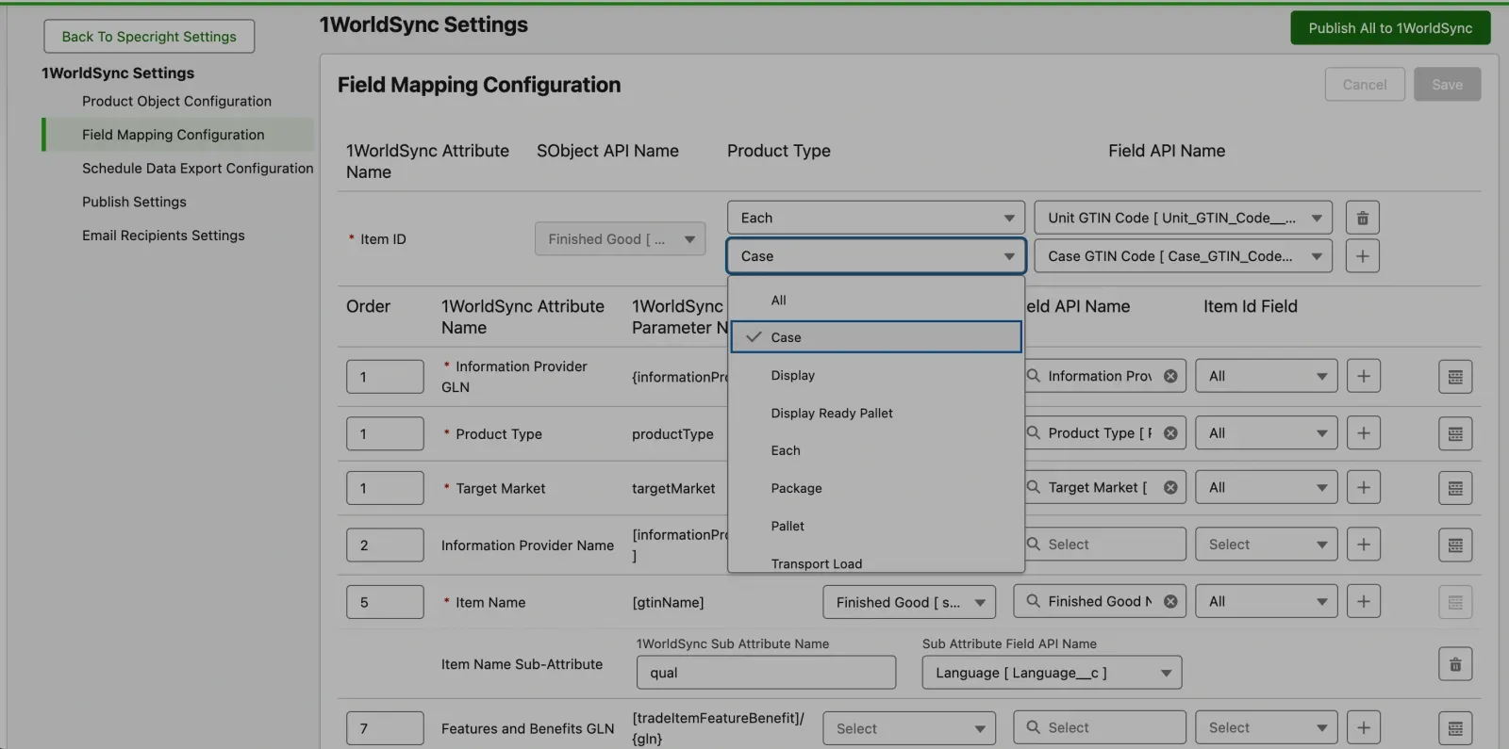Click order field for Target Market row
The height and width of the screenshot is (749, 1509).
click(385, 488)
